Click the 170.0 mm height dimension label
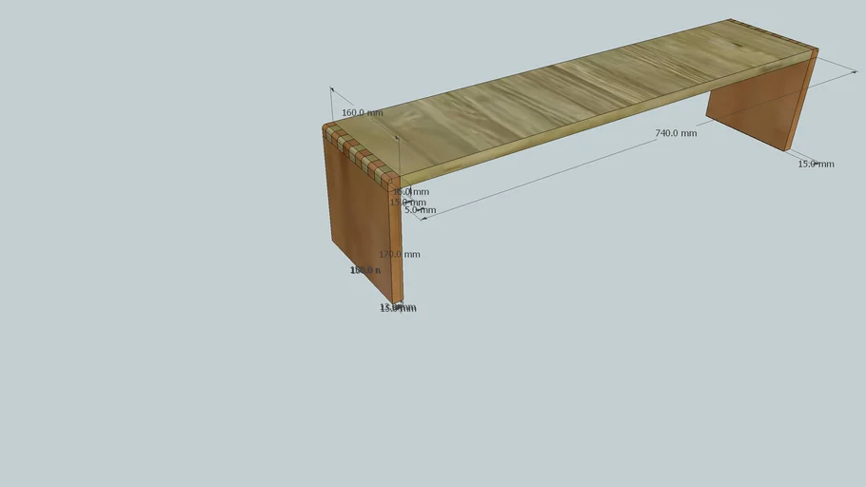 tap(400, 255)
